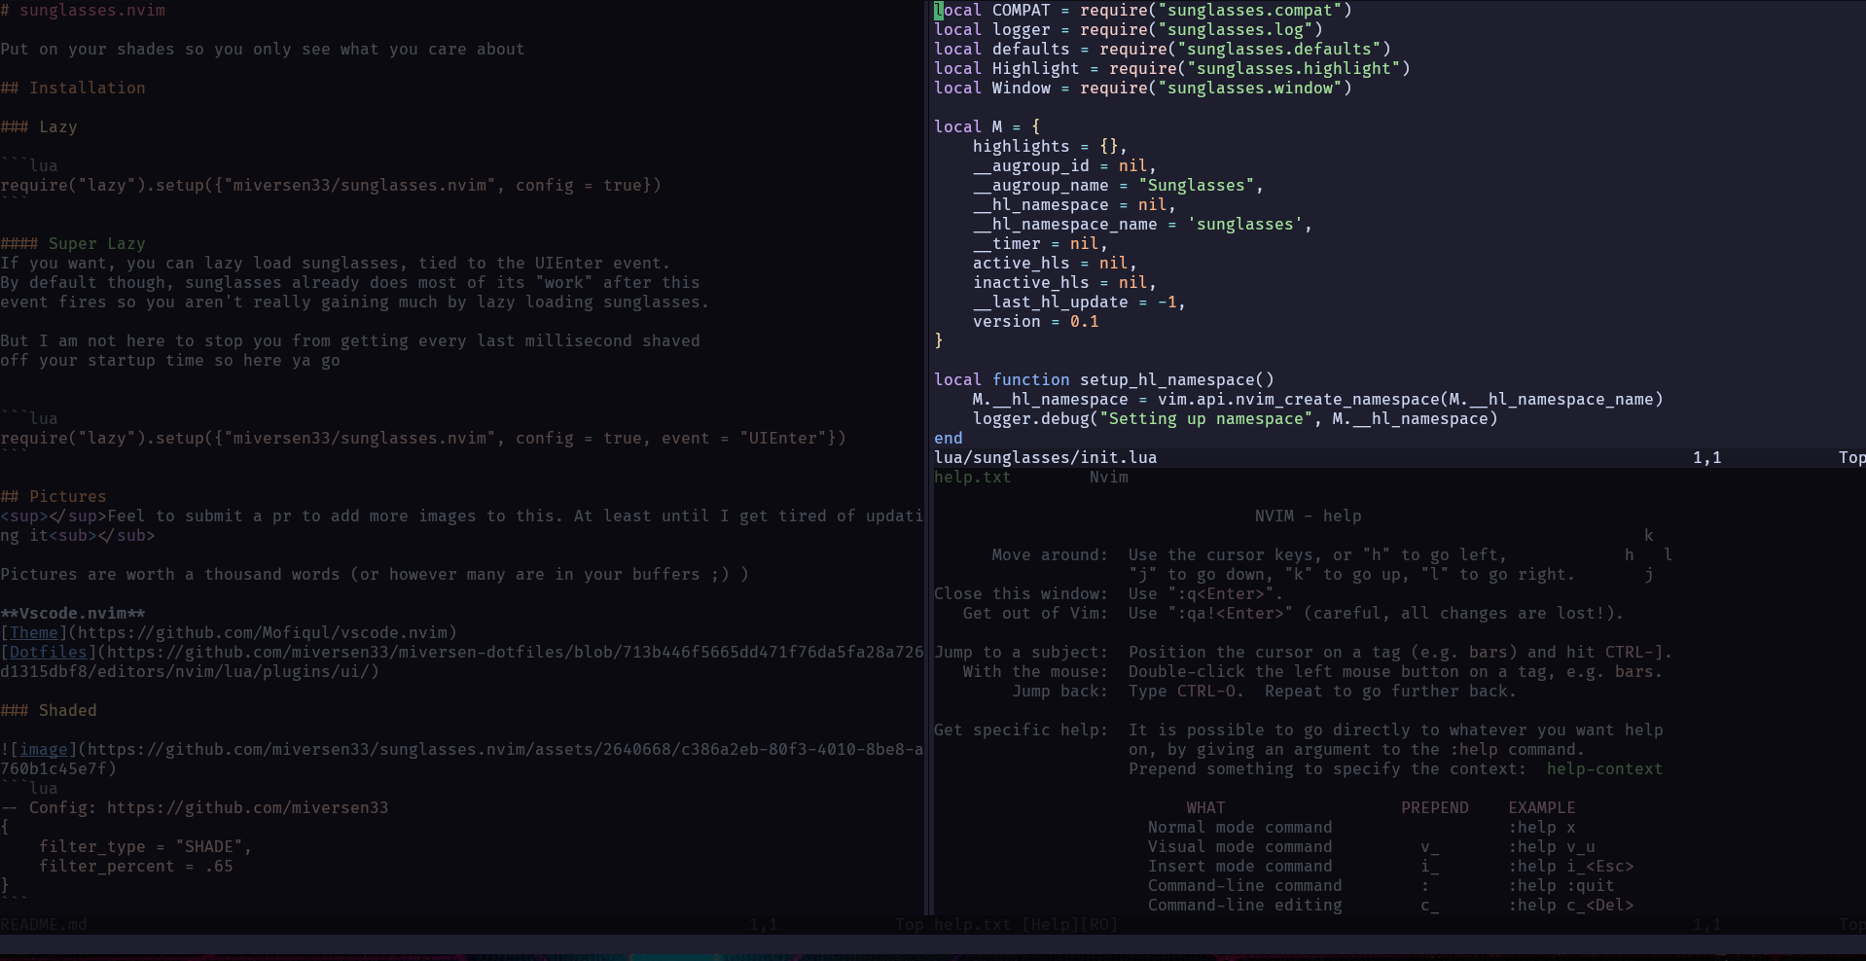Click the '__hl_namespace = nil,' line
1866x961 pixels.
[1075, 204]
